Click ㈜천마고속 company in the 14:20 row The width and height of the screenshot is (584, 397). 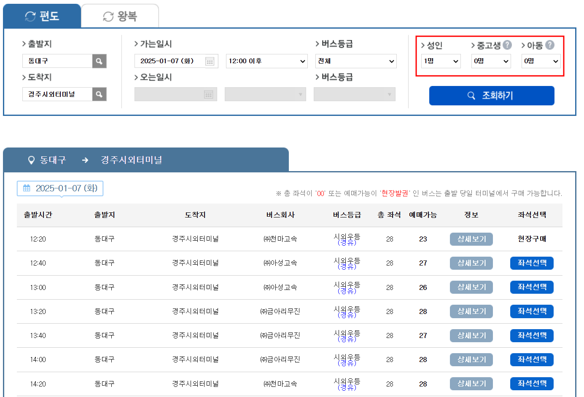280,384
